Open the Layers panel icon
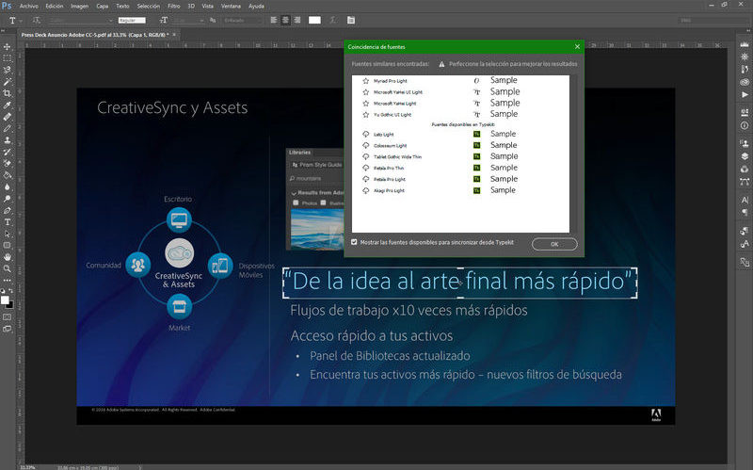This screenshot has width=753, height=470. [745, 156]
